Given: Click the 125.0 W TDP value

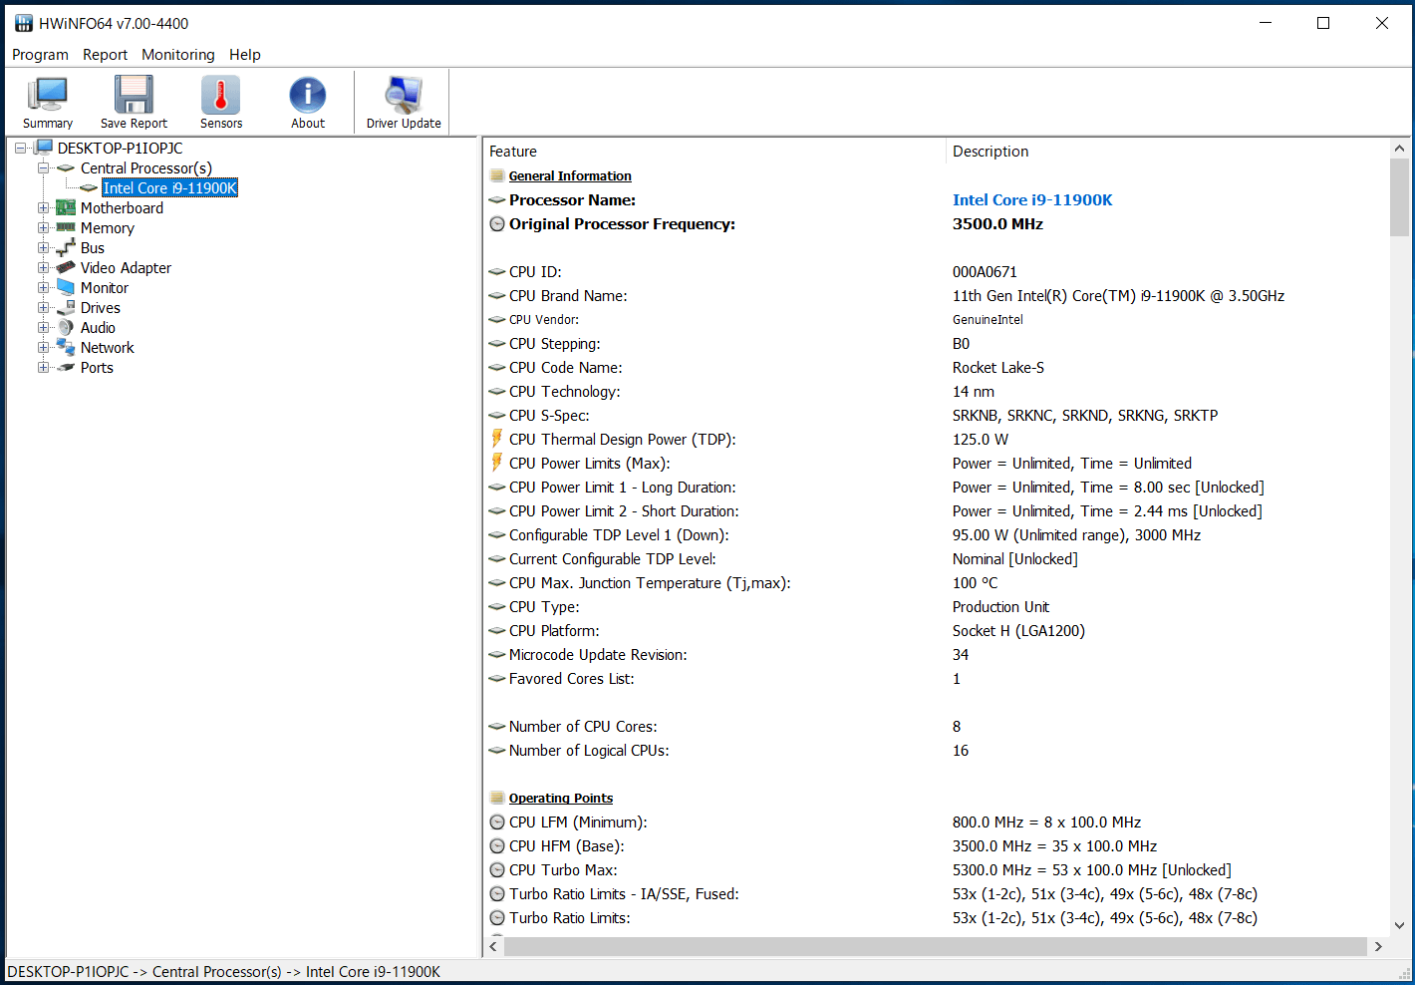Looking at the screenshot, I should tap(981, 439).
